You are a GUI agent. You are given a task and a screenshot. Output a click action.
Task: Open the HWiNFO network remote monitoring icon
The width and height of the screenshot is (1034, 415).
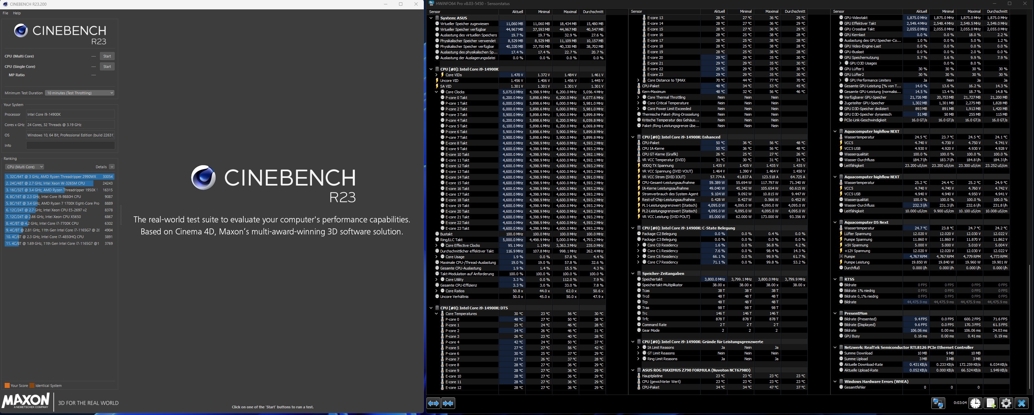(938, 403)
